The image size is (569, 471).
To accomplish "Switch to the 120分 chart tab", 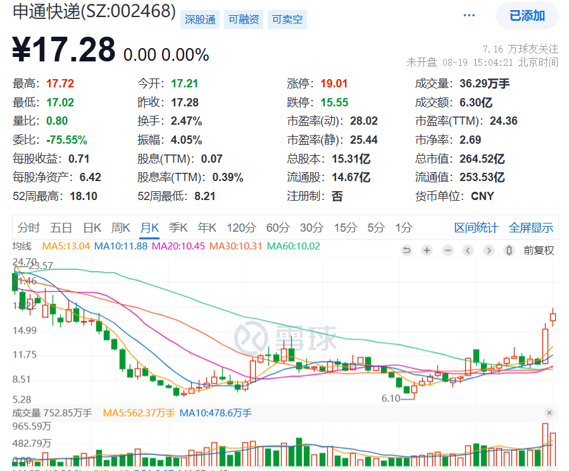I will click(241, 228).
